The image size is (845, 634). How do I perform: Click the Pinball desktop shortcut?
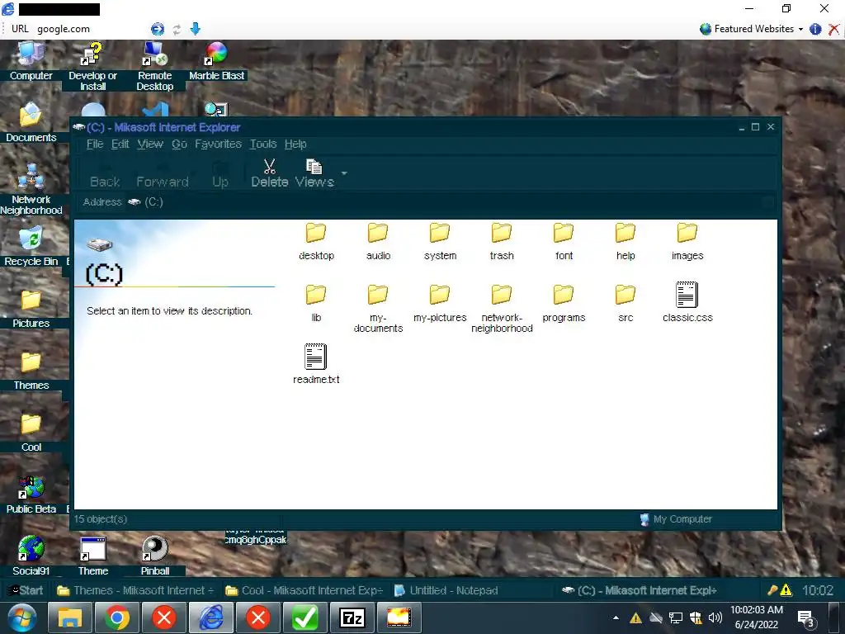pos(154,556)
